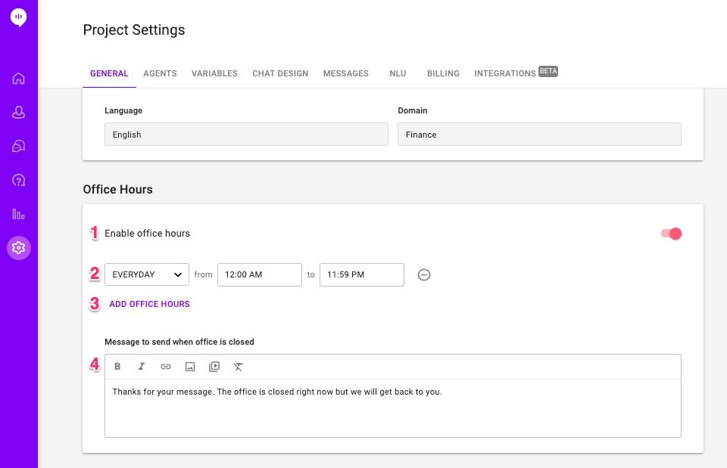Toggle bold formatting in message editor
The image size is (727, 468).
point(117,367)
